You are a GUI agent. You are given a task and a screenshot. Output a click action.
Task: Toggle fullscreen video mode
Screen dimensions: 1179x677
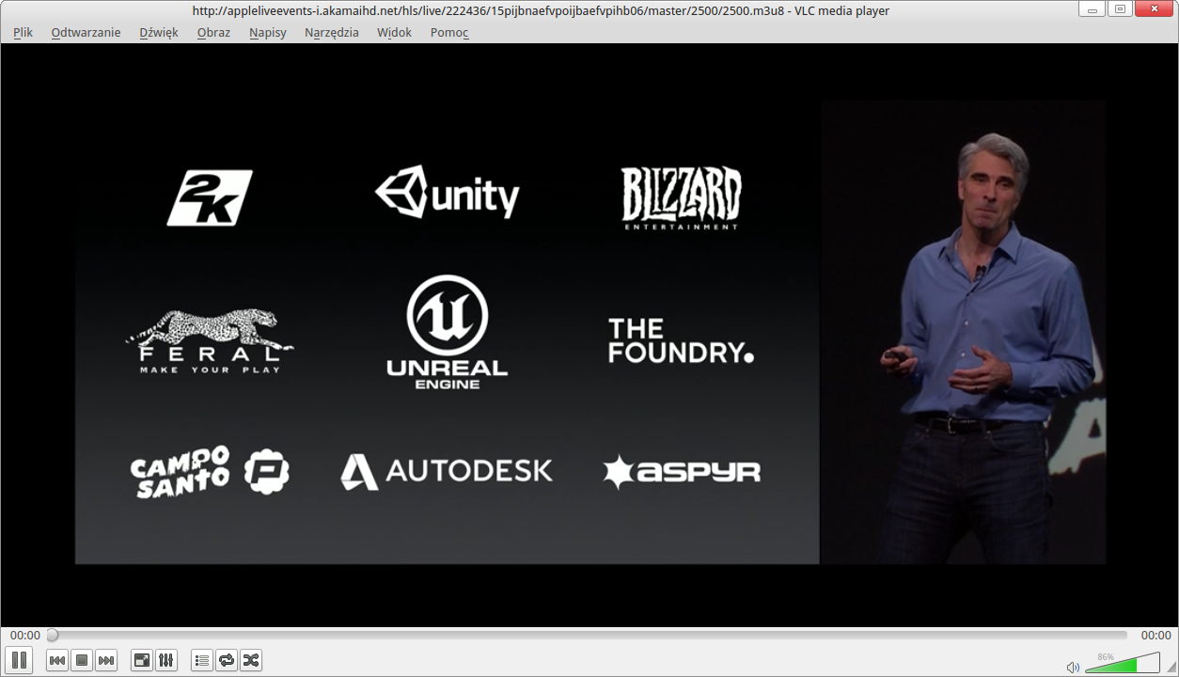point(141,660)
